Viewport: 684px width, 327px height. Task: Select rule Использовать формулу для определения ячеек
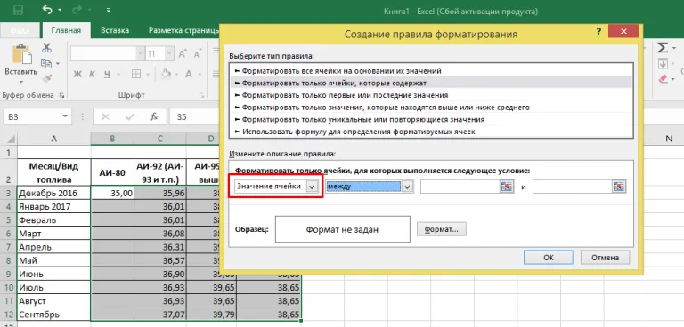point(431,131)
